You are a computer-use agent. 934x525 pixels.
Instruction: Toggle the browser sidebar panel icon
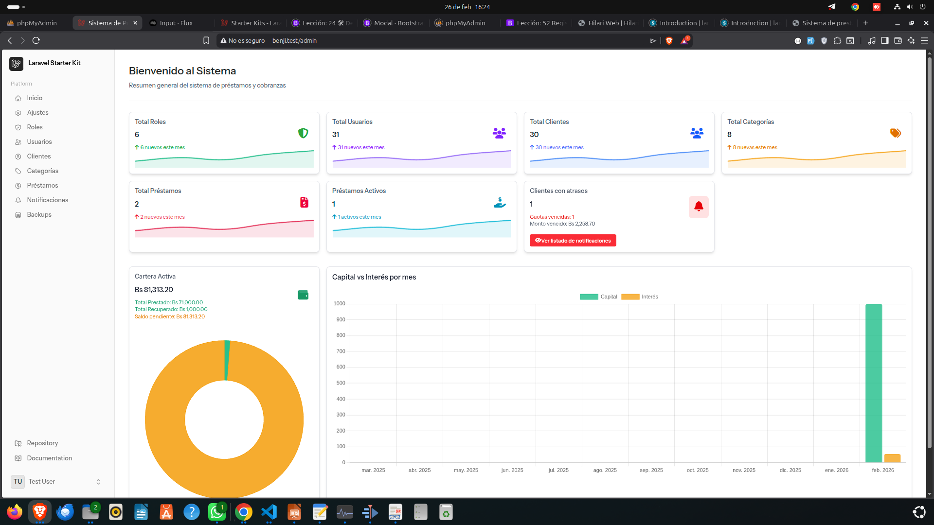tap(885, 41)
